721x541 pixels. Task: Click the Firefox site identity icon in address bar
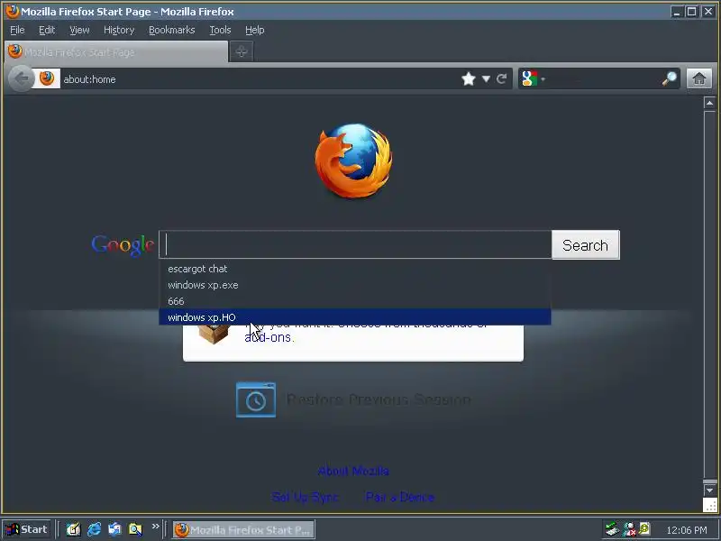click(x=47, y=78)
